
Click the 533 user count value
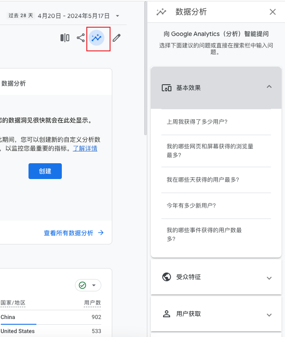coord(96,331)
